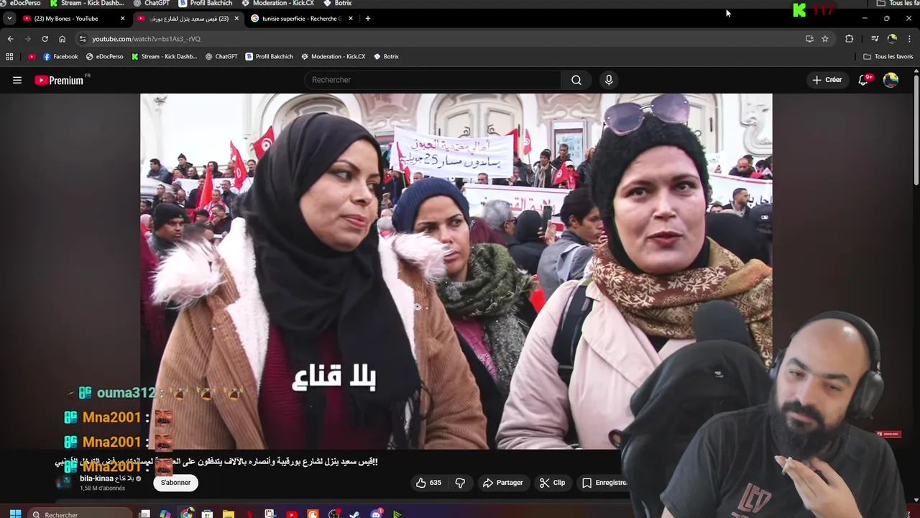Share the video via Partager
Screen dimensions: 920x518
[503, 483]
